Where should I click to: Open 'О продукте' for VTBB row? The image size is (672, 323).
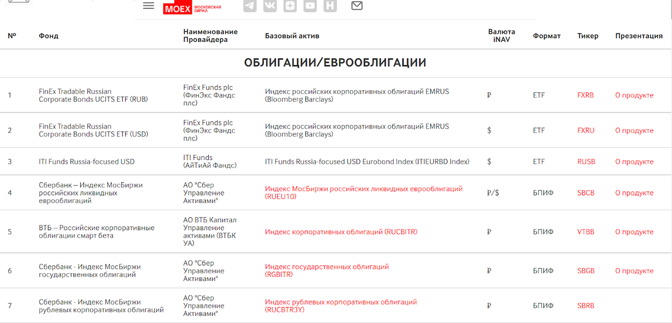point(634,232)
